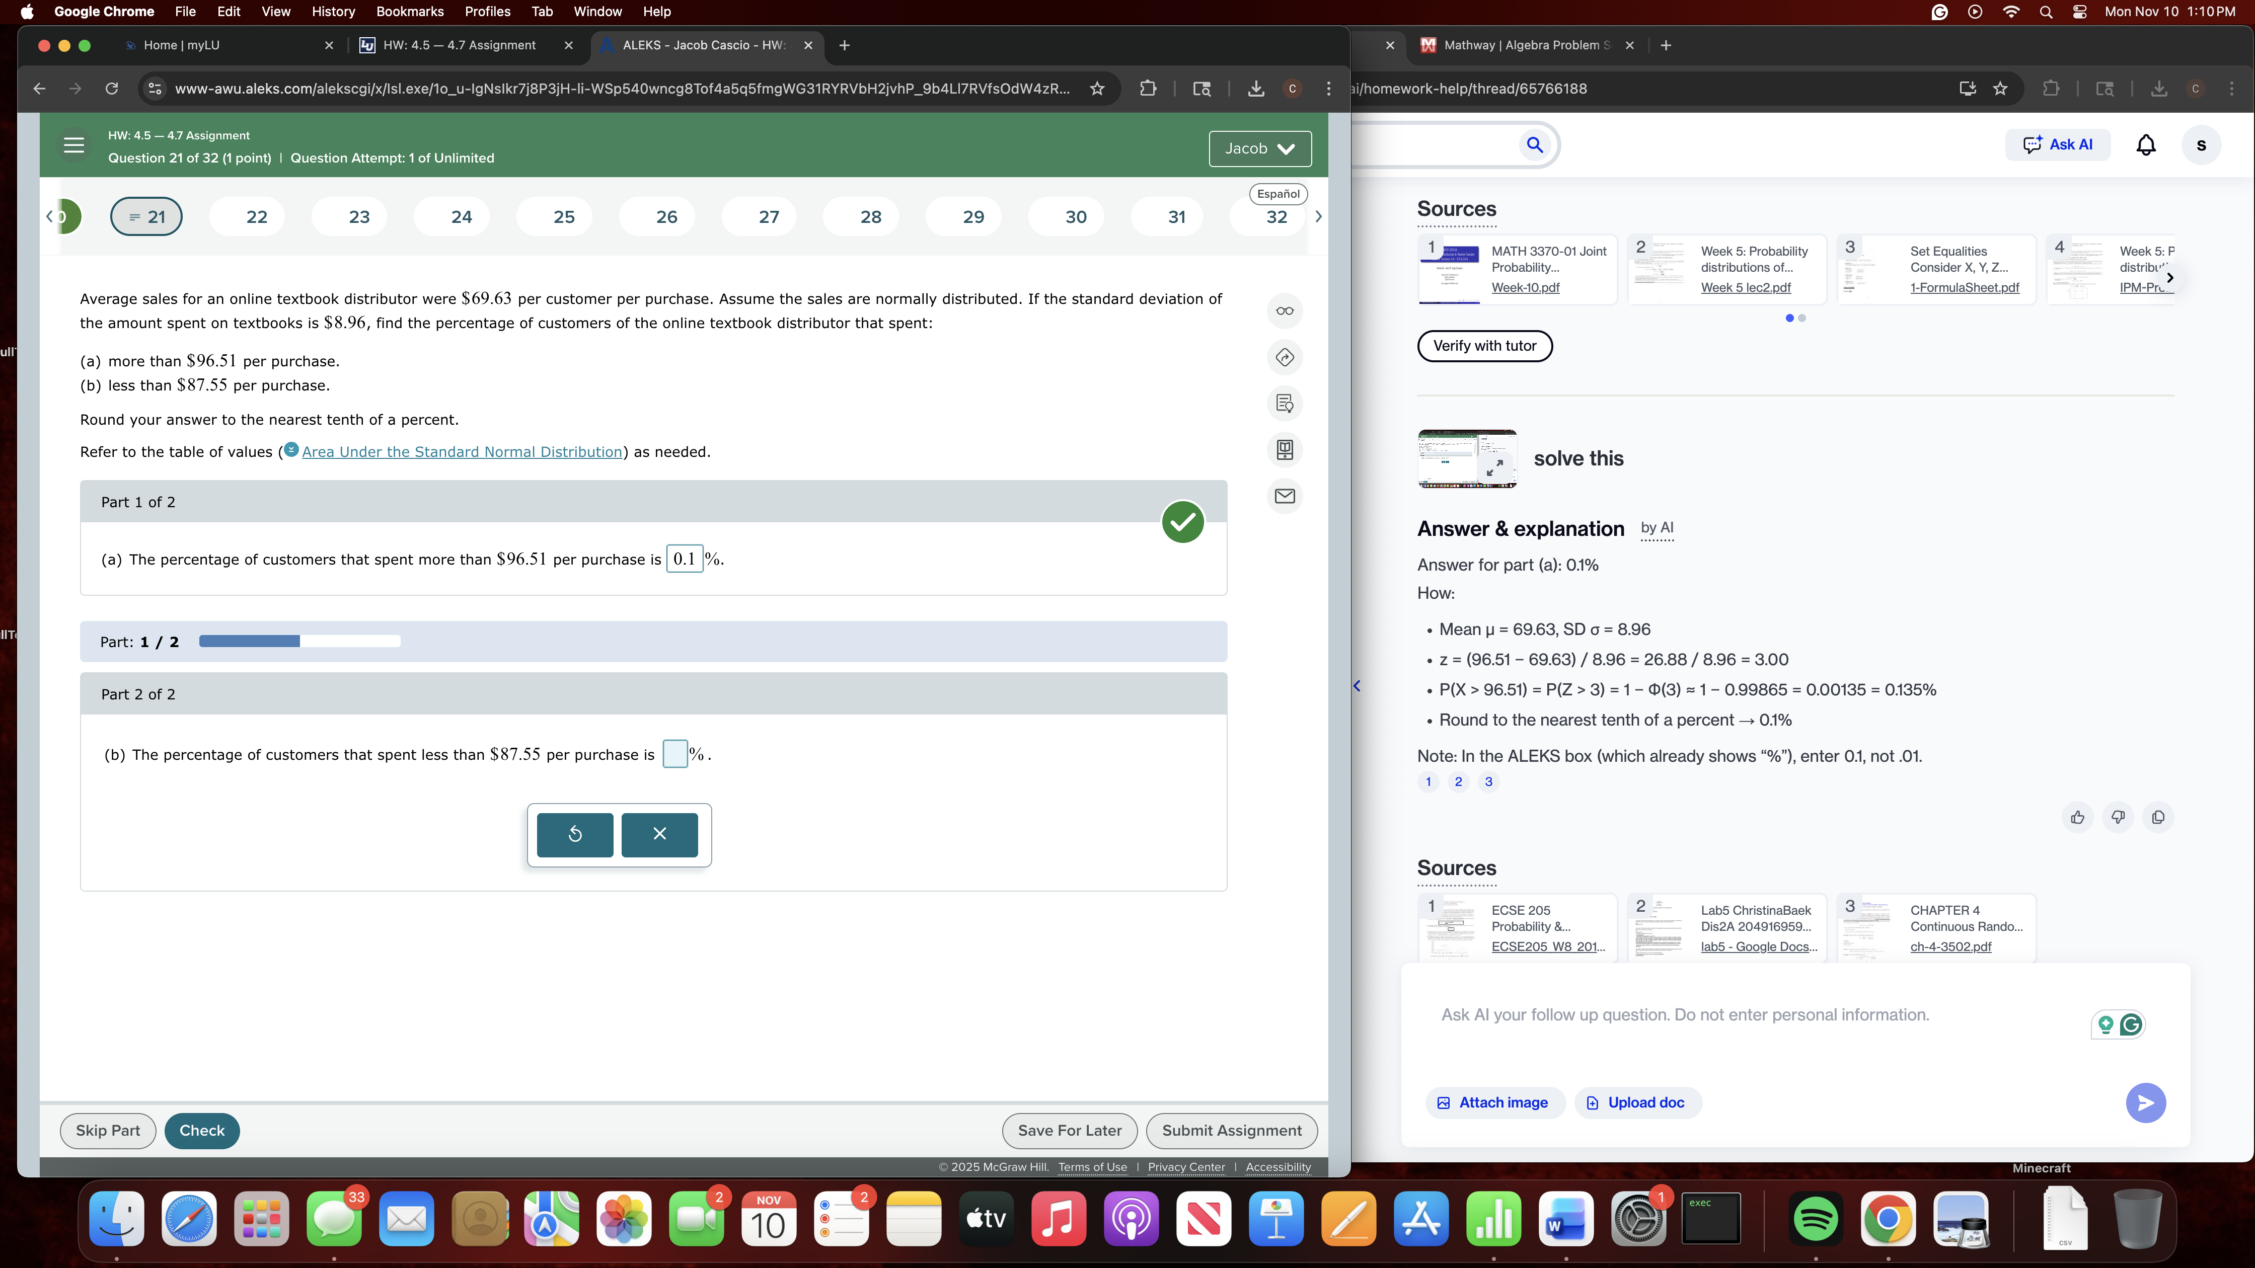This screenshot has width=2255, height=1268.
Task: Open the eBook reader icon
Action: pyautogui.click(x=1284, y=450)
